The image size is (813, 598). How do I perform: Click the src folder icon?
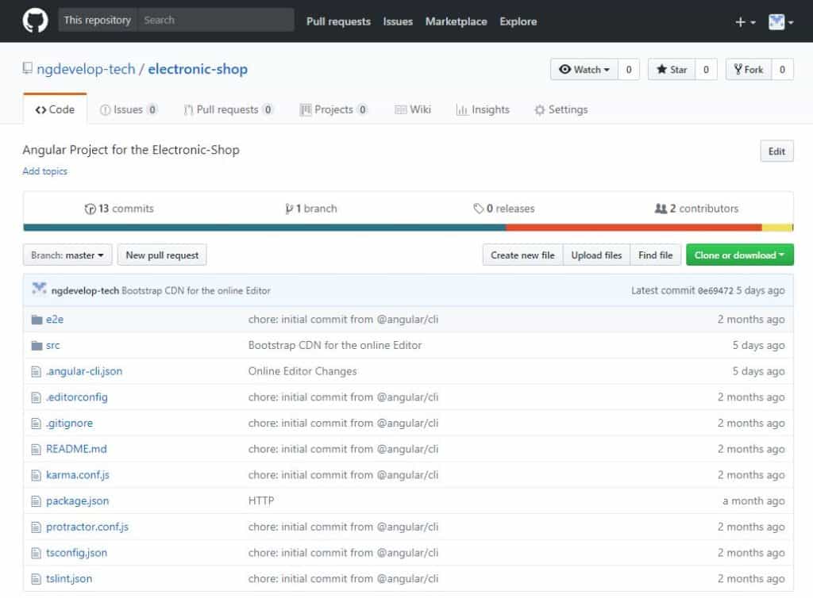coord(36,346)
